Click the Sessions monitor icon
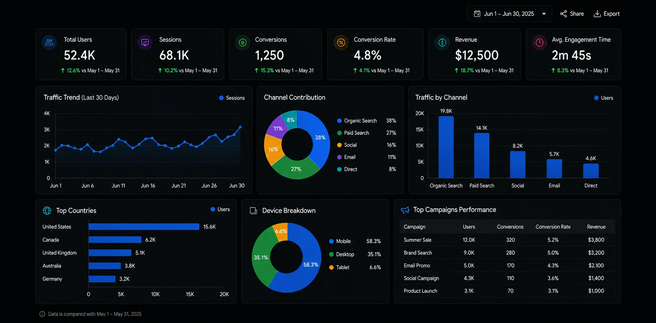 (x=145, y=42)
